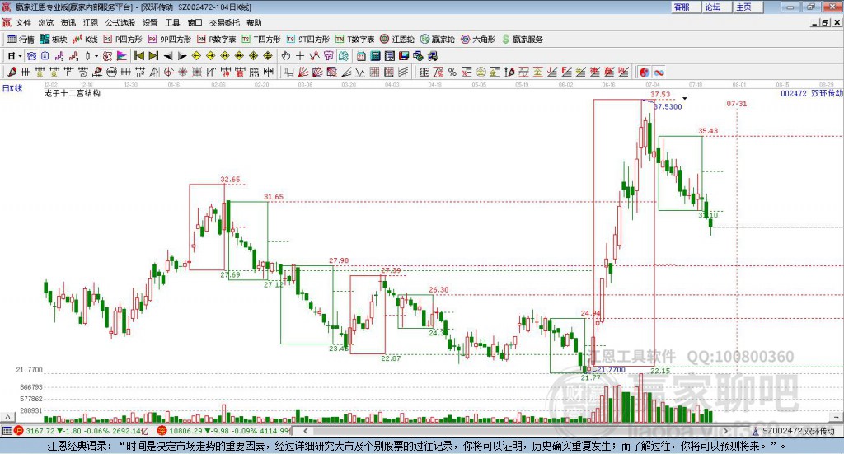Open 赢家服务 service button
The image size is (844, 454).
tap(523, 40)
